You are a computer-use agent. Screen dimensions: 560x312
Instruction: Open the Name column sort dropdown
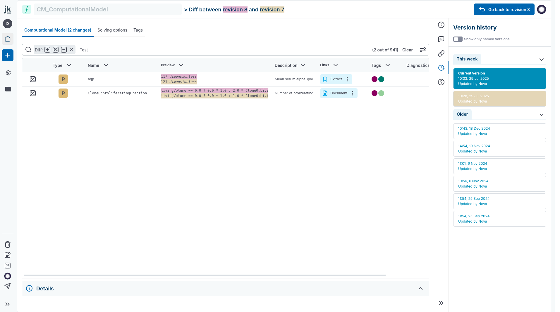(106, 65)
